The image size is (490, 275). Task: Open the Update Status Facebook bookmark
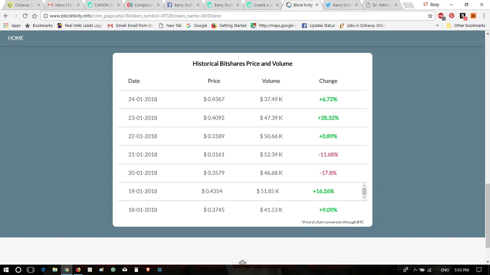[x=318, y=26]
